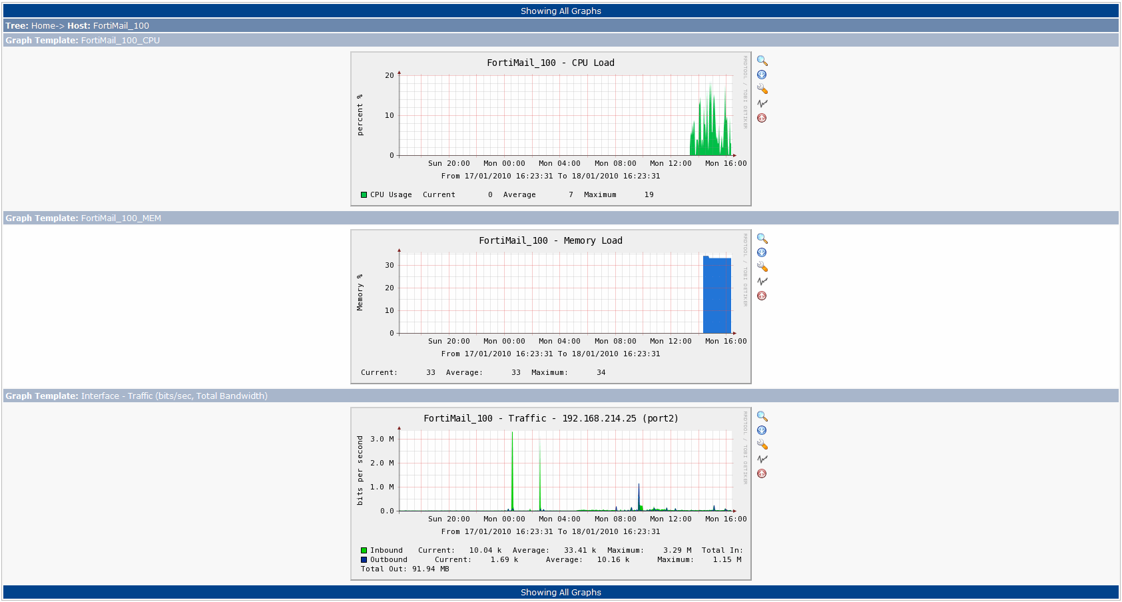1122x602 pixels.
Task: Click the red up-arrow icon beside Traffic graph
Action: (x=762, y=473)
